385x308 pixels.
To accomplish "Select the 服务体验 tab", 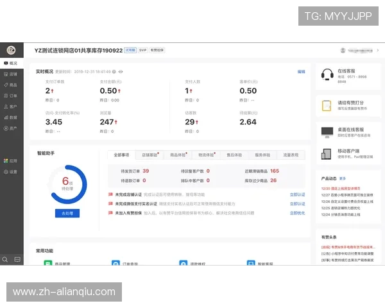I will point(262,155).
